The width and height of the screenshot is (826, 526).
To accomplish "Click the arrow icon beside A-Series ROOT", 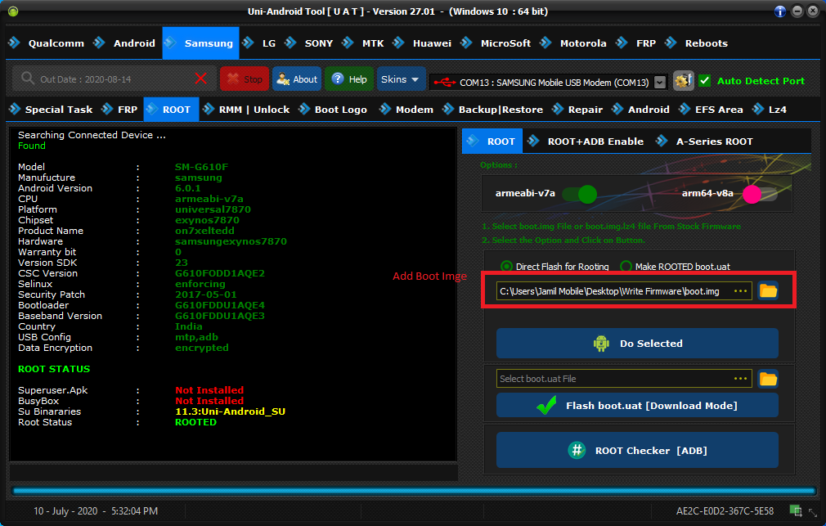I will coord(662,141).
